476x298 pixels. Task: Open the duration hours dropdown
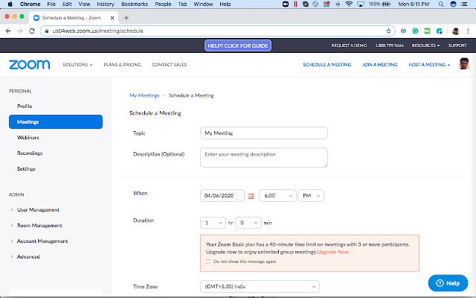(213, 223)
